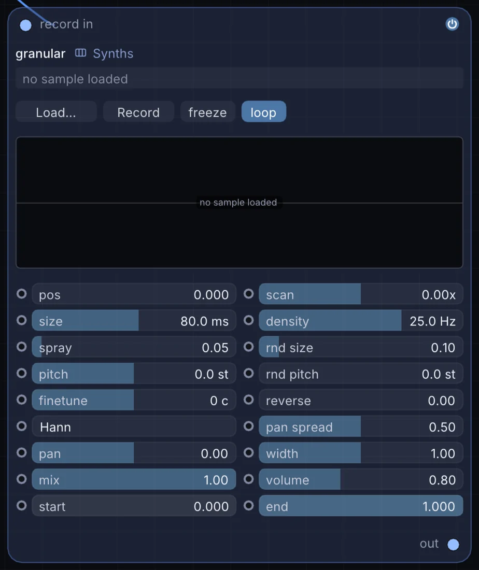
Task: Adjust the scan slider
Action: tap(361, 294)
